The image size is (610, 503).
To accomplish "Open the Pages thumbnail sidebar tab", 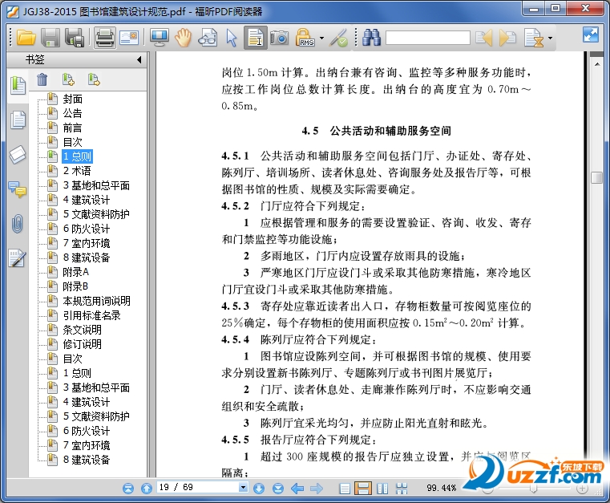I will 18,120.
